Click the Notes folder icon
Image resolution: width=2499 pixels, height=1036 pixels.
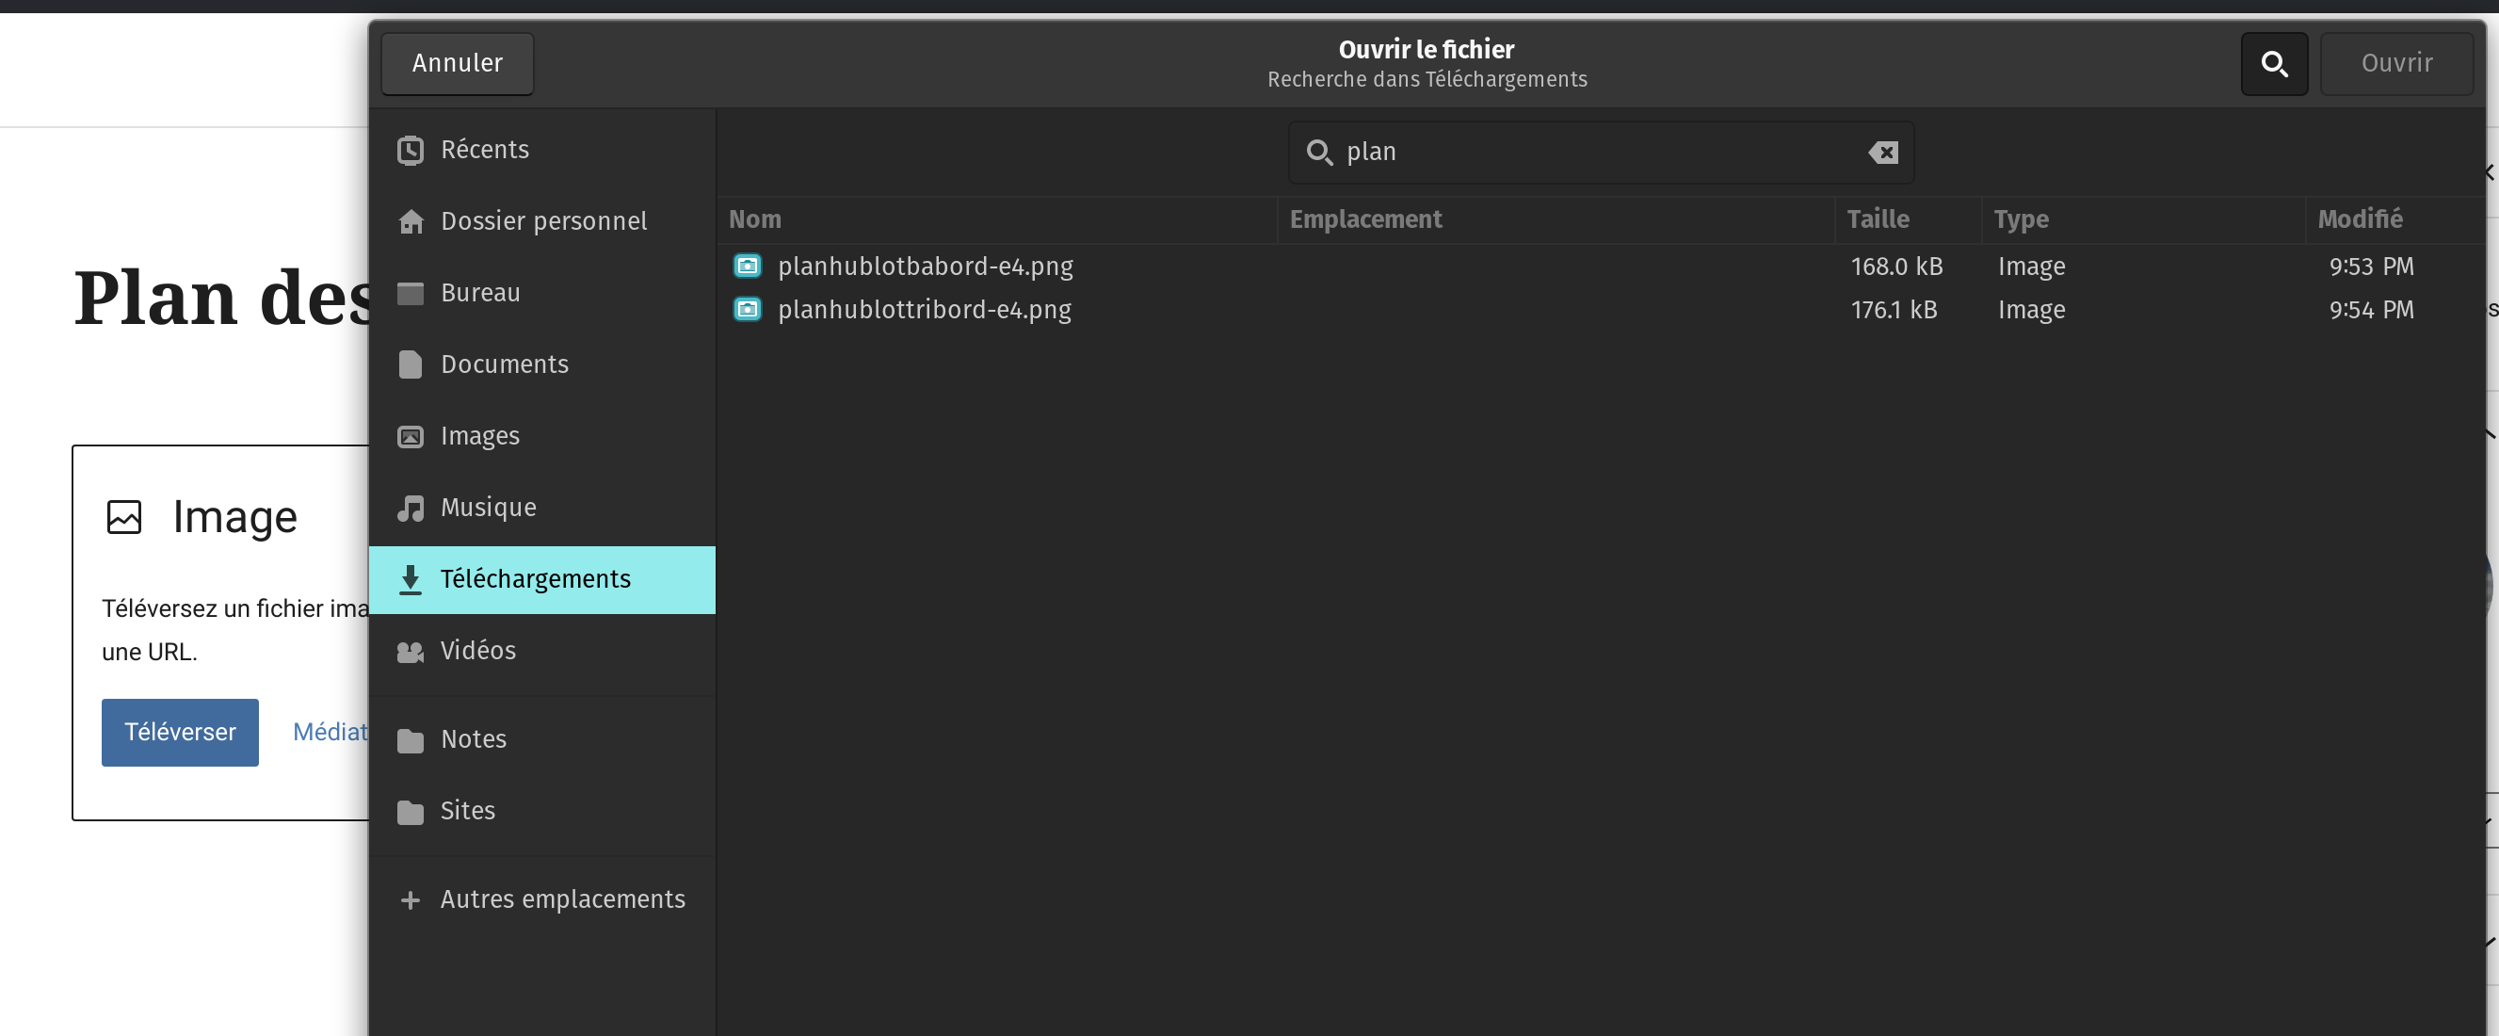tap(411, 741)
